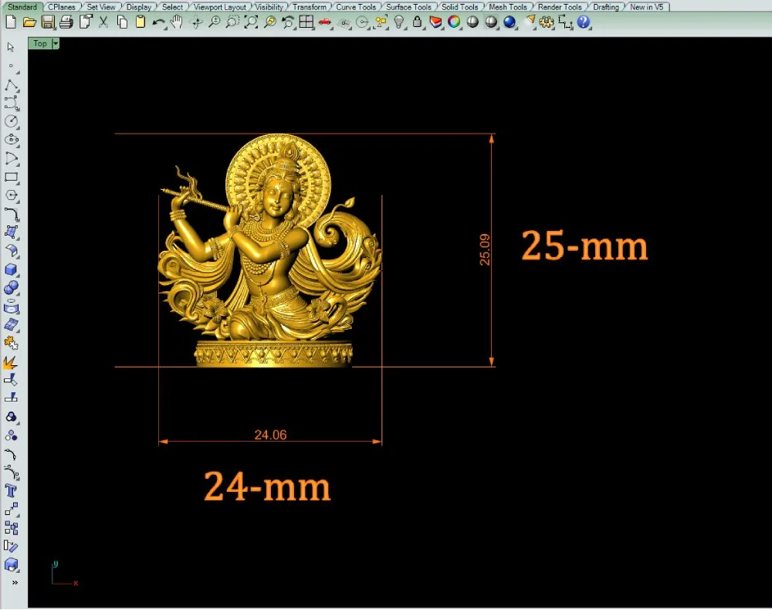Open the Transform tab

(x=310, y=7)
